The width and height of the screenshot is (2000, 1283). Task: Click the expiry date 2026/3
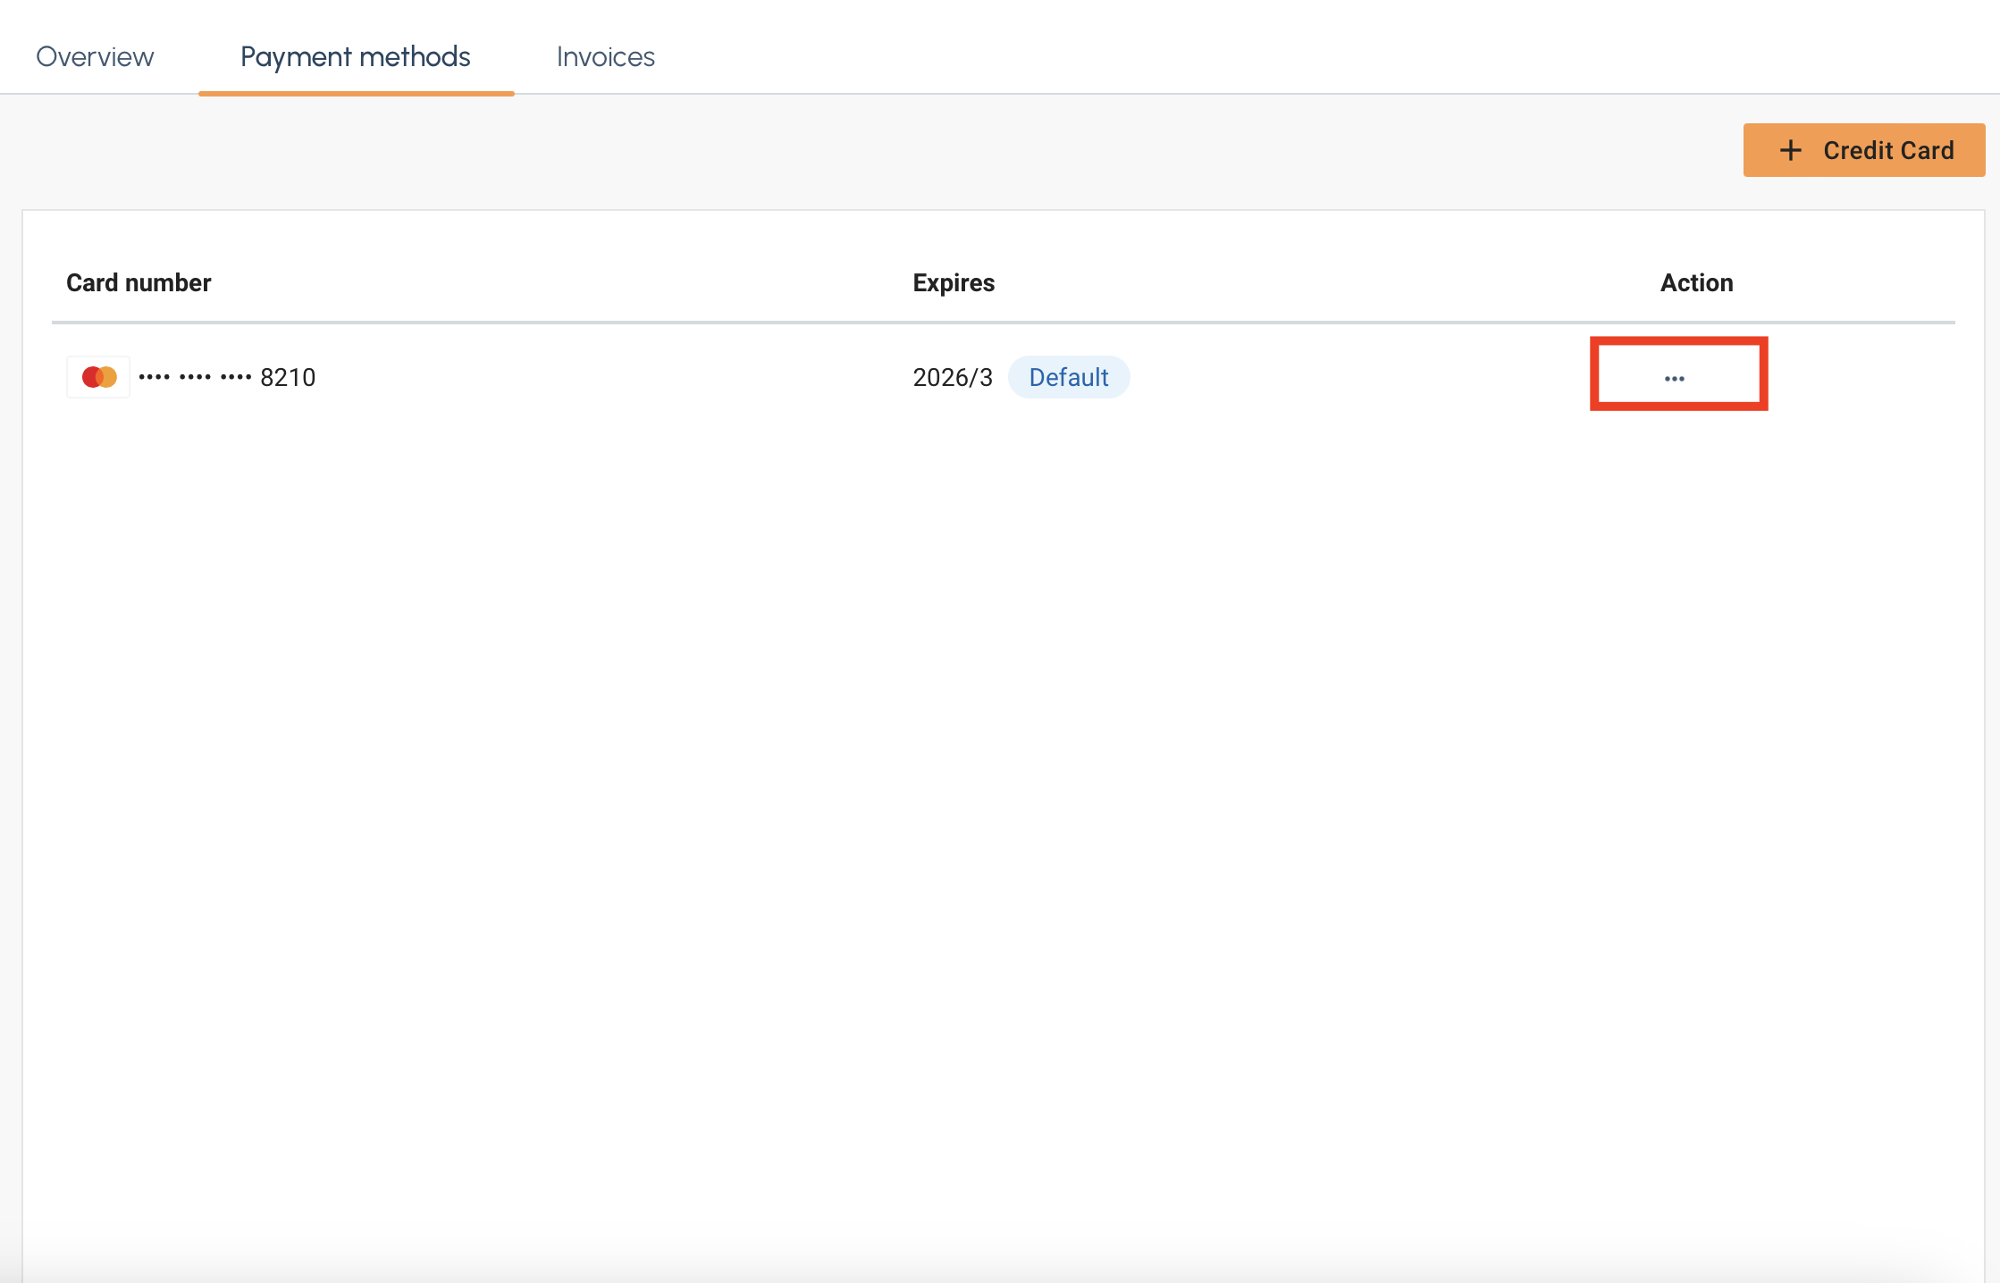tap(952, 376)
